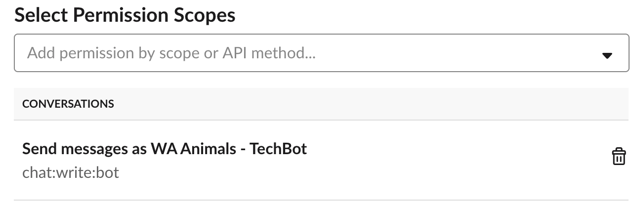Click the gray Conversations category bar
Screen dimensions: 630x208
click(x=321, y=104)
